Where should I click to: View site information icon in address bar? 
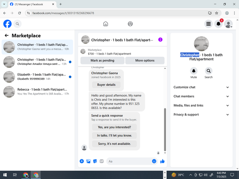[28, 13]
